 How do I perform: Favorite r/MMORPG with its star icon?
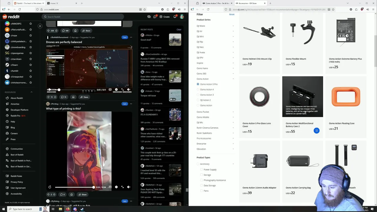coord(30,24)
